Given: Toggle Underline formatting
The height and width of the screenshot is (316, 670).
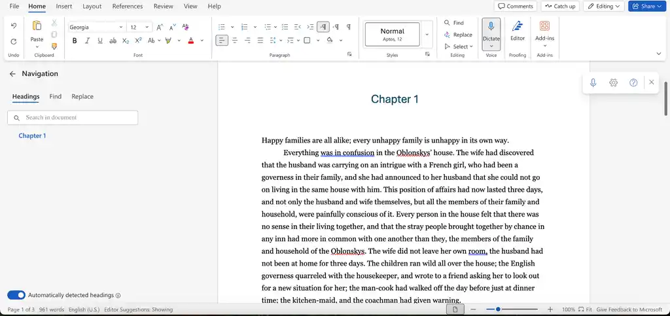Looking at the screenshot, I should tap(100, 41).
